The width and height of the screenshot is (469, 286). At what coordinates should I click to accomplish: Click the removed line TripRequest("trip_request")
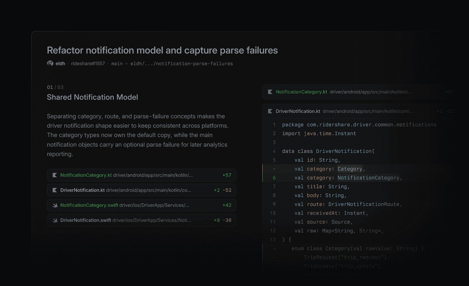tap(347, 258)
